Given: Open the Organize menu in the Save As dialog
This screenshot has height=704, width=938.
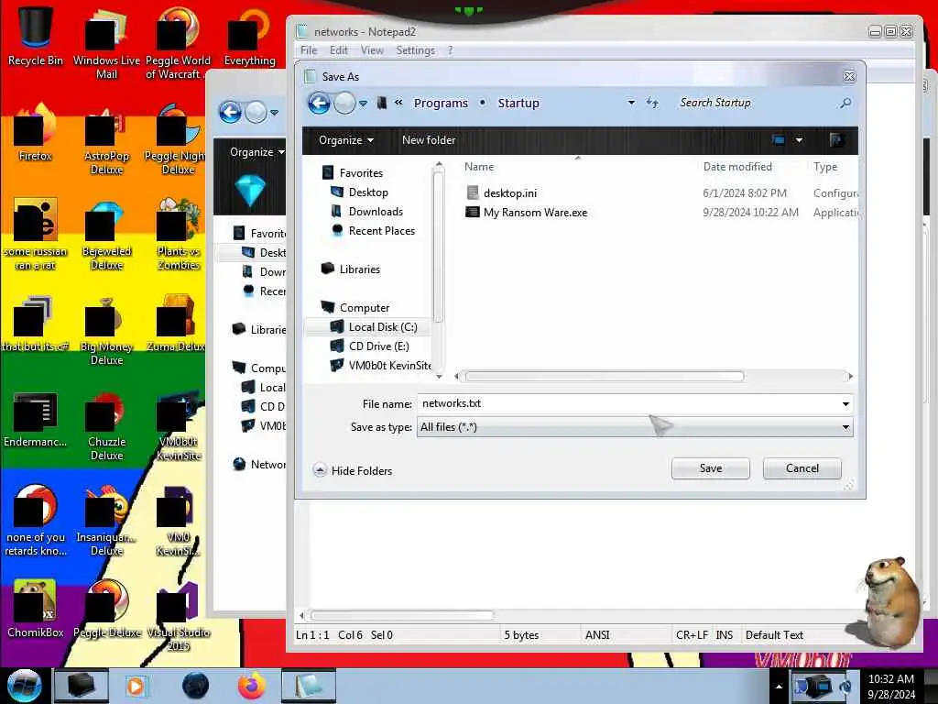Looking at the screenshot, I should (x=345, y=140).
